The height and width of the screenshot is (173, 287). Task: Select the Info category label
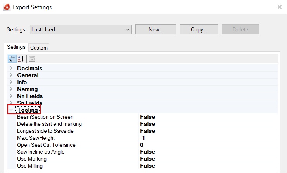coord(22,82)
